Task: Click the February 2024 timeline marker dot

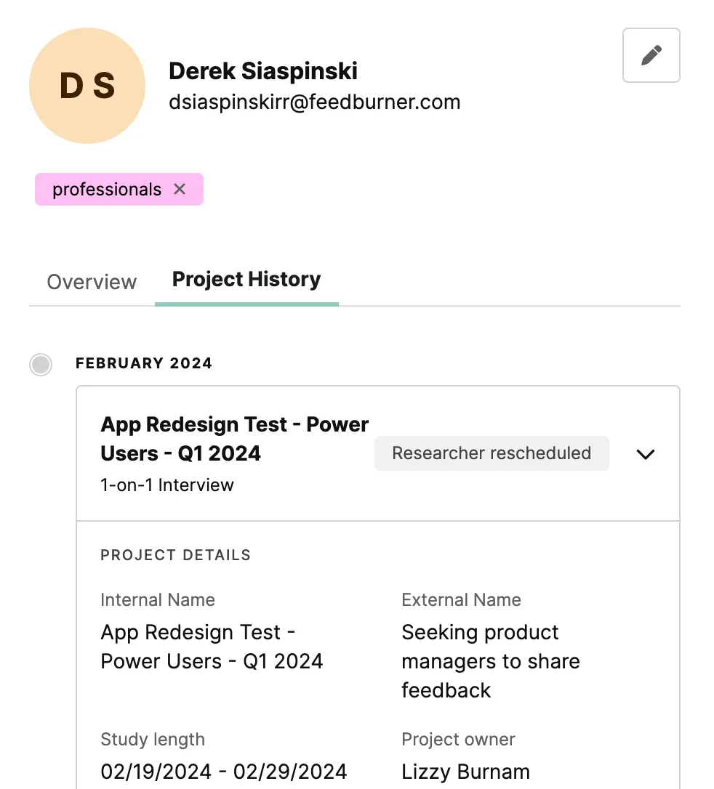Action: [41, 364]
